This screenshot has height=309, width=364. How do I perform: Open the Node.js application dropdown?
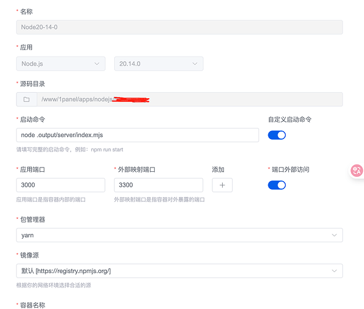point(60,64)
